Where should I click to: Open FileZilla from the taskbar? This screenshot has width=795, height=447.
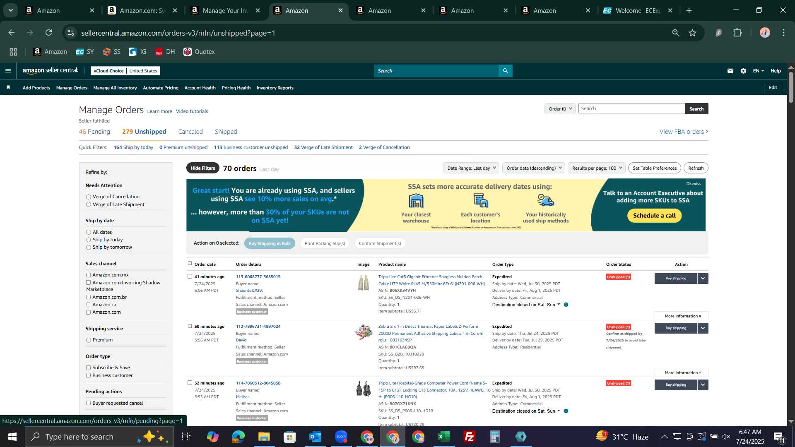tap(469, 437)
